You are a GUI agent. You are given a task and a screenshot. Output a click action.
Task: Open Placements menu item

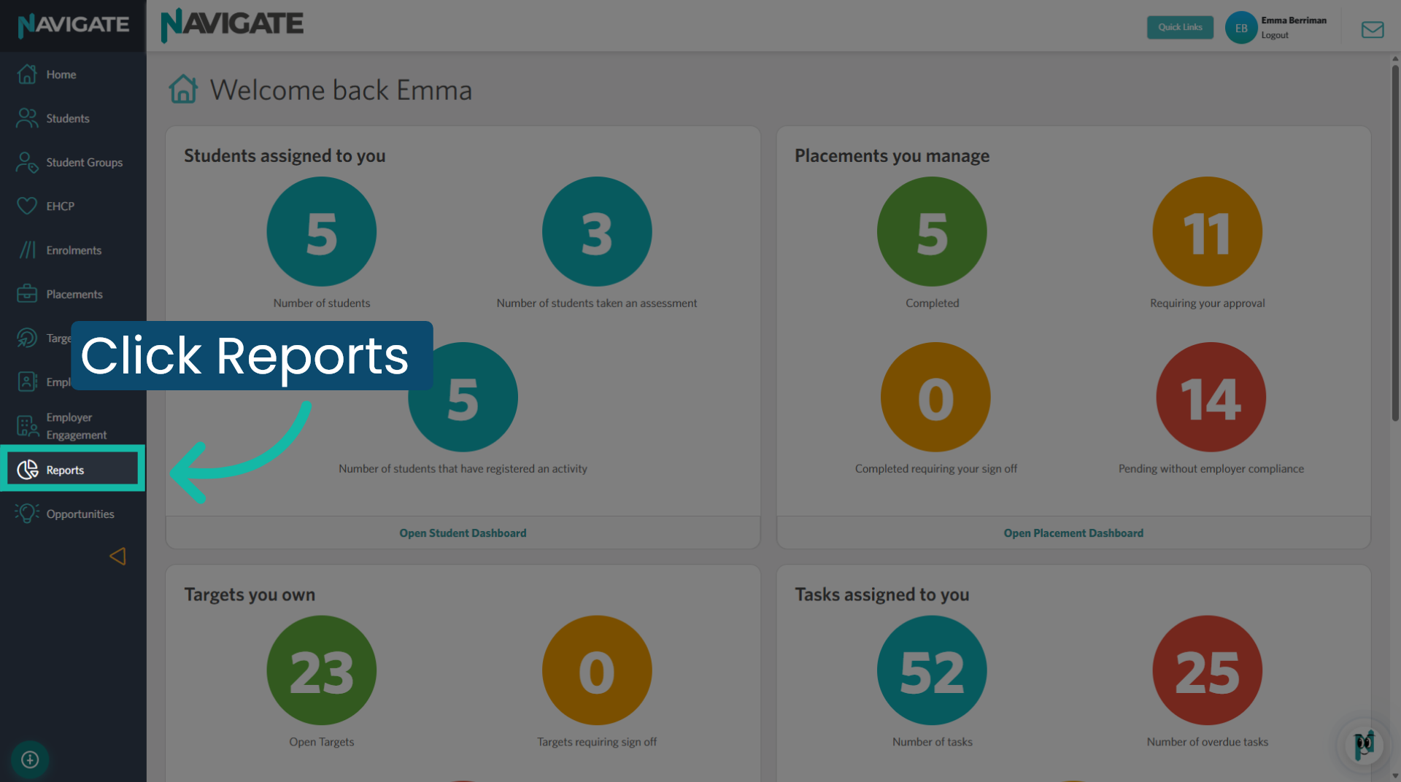click(73, 294)
